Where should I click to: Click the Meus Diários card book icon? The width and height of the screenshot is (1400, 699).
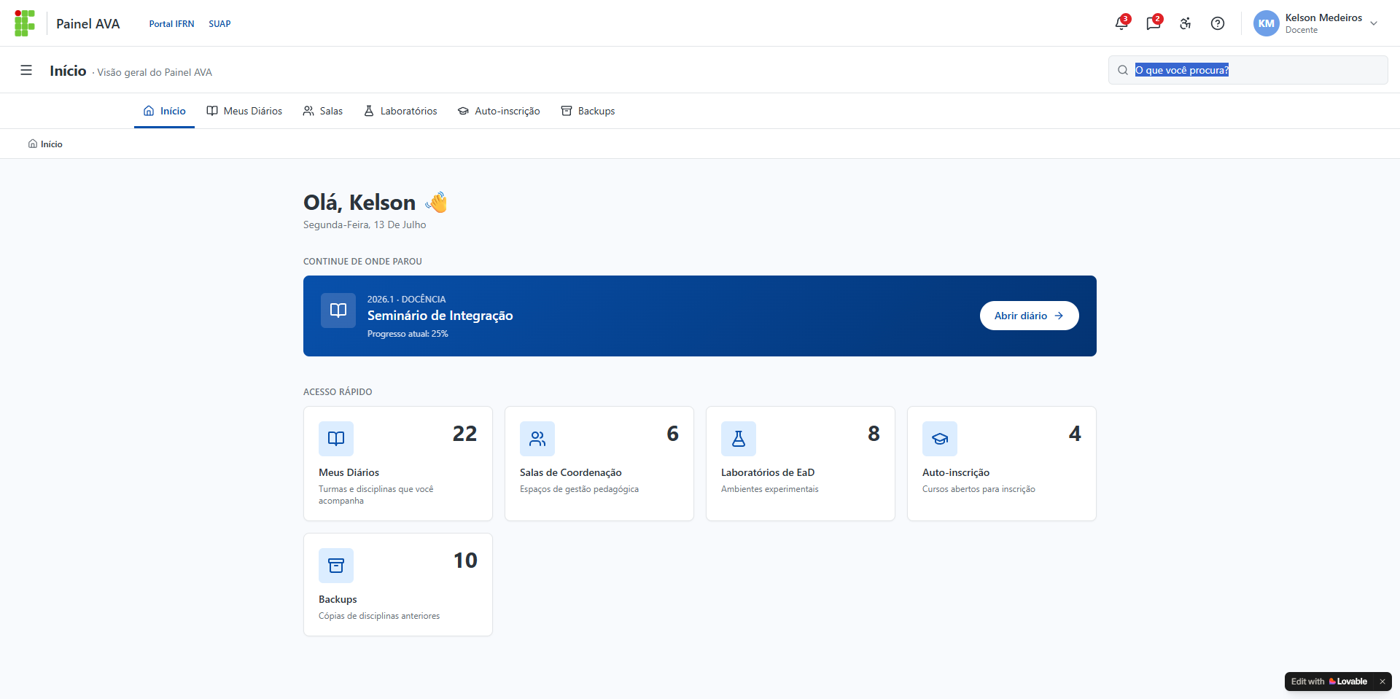(x=336, y=439)
